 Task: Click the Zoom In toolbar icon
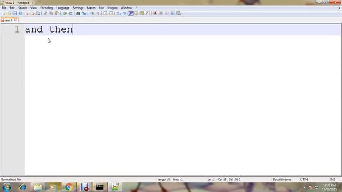(x=92, y=13)
